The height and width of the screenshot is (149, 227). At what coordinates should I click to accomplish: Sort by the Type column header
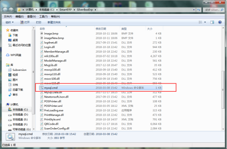tap(124, 29)
